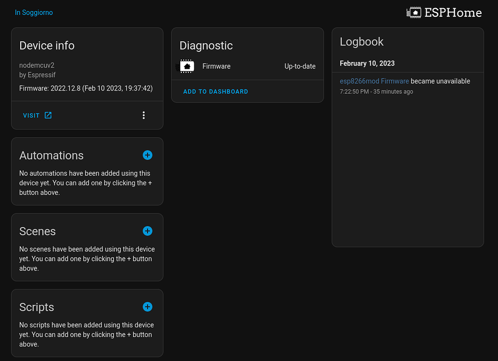Open esp8266mod Firmware logbook entry link
The width and height of the screenshot is (498, 361).
[x=374, y=81]
